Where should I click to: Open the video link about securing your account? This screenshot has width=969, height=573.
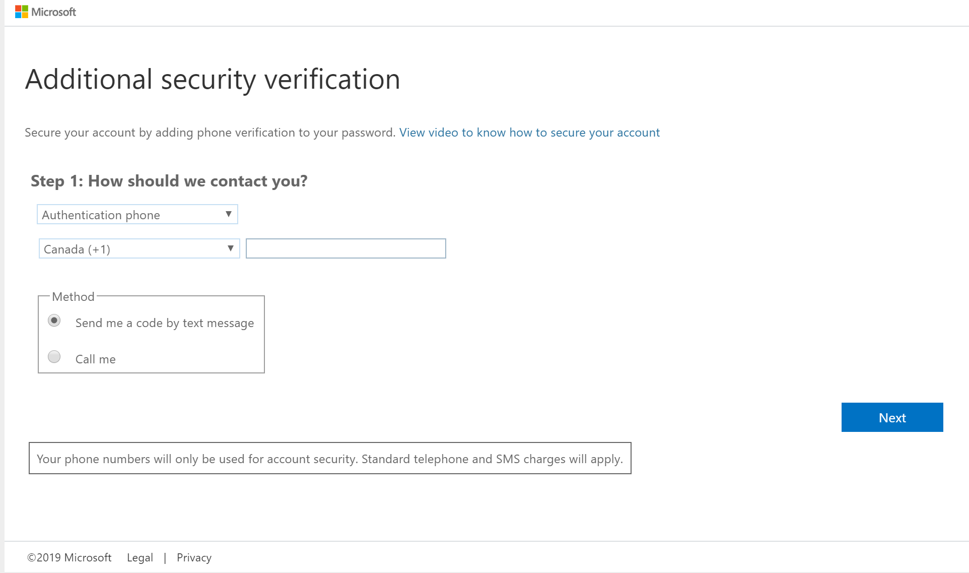(529, 133)
